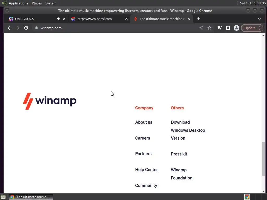Click Show Desktop icon in bottom panel
The height and width of the screenshot is (200, 267).
point(3,197)
